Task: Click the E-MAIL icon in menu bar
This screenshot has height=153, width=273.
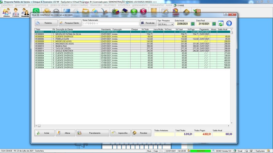Action: (175, 5)
